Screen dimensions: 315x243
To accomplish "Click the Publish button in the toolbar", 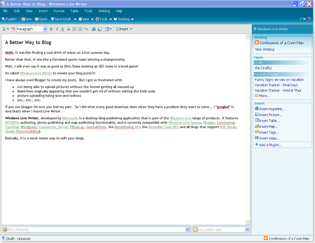I will [9, 19].
